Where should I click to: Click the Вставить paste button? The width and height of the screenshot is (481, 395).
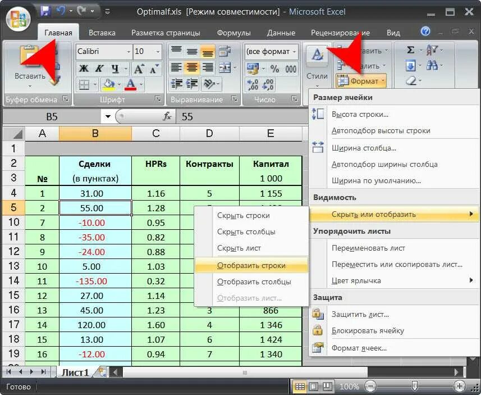coord(30,66)
